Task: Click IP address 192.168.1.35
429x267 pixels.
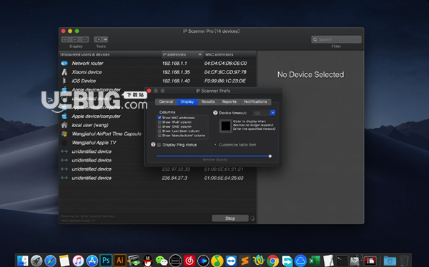Action: (176, 72)
